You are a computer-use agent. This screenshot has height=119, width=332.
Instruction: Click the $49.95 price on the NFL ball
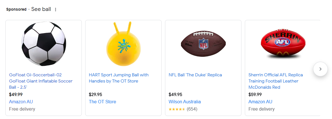pyautogui.click(x=175, y=94)
